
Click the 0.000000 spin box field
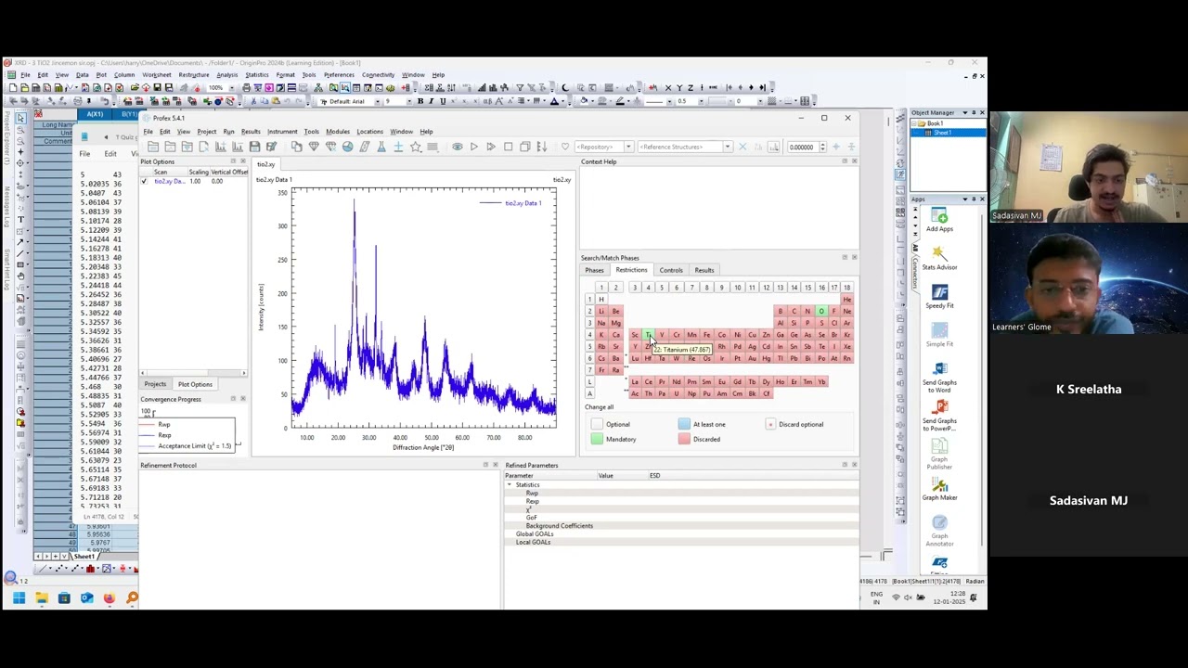[x=801, y=147]
